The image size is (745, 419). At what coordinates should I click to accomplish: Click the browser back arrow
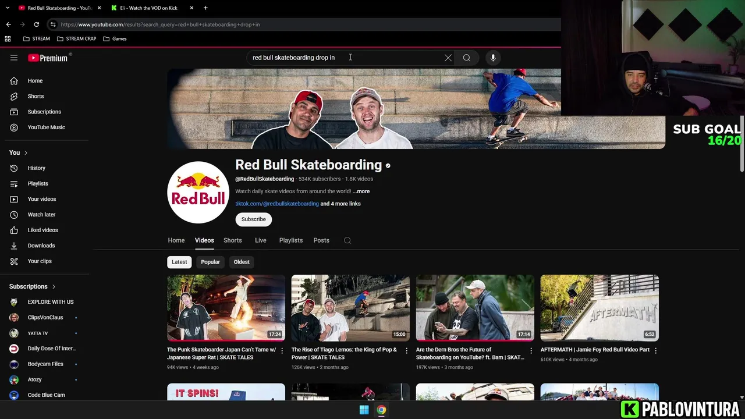coord(8,24)
